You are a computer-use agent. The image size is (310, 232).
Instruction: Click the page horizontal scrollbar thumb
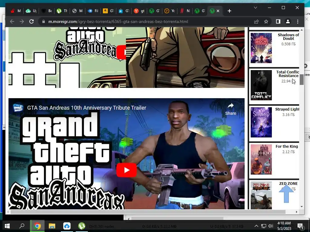pos(148,212)
